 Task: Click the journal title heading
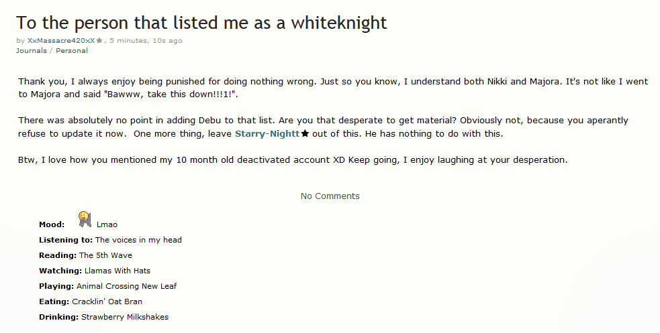201,22
